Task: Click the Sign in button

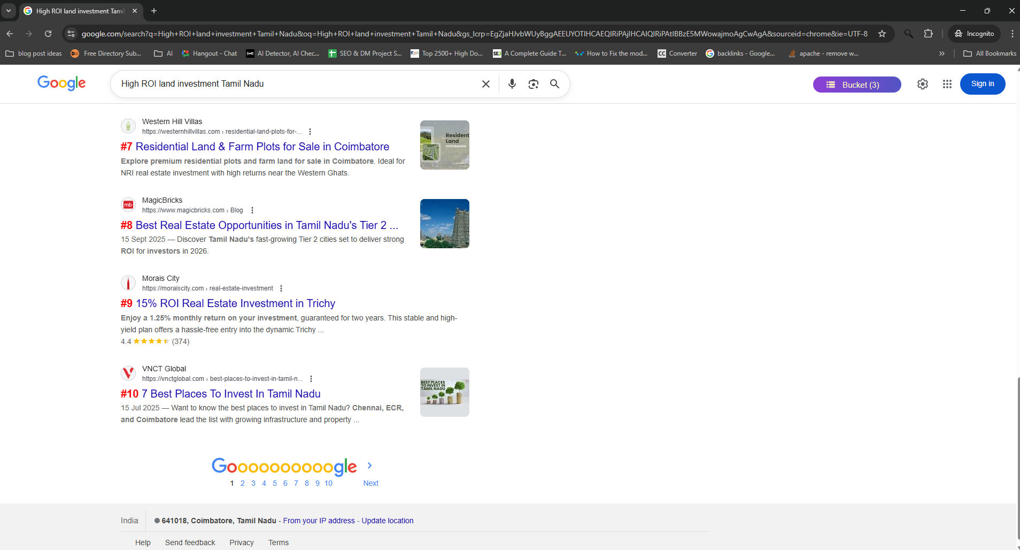Action: click(x=982, y=84)
